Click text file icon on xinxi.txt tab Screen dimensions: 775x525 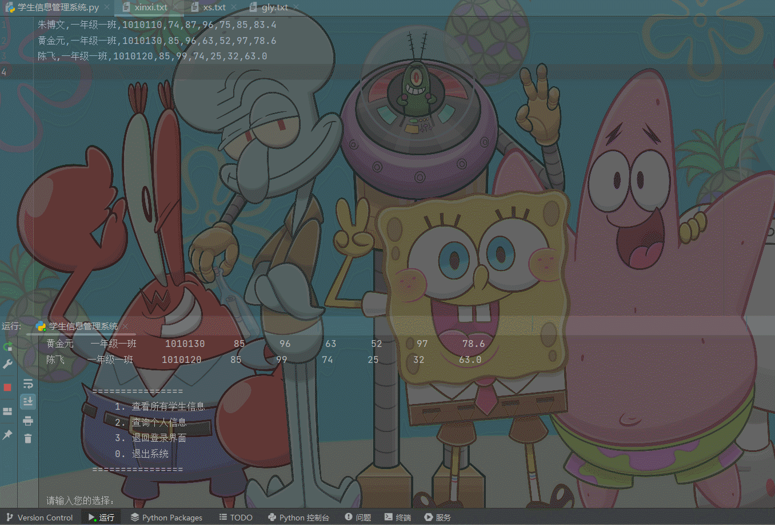(126, 7)
